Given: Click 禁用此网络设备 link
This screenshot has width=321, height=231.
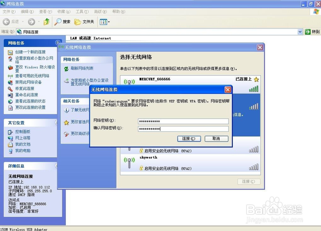Looking at the screenshot, I should pyautogui.click(x=28, y=82).
